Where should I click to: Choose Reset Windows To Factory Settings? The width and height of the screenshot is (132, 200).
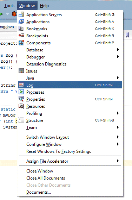70,151
